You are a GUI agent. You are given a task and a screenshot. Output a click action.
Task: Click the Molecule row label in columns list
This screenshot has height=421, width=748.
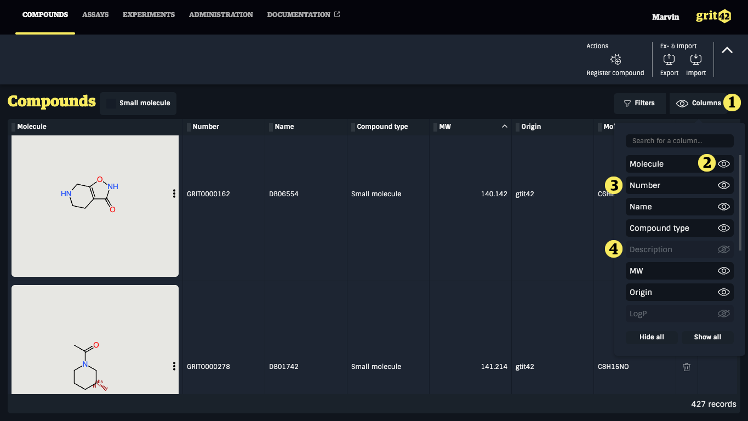click(647, 164)
